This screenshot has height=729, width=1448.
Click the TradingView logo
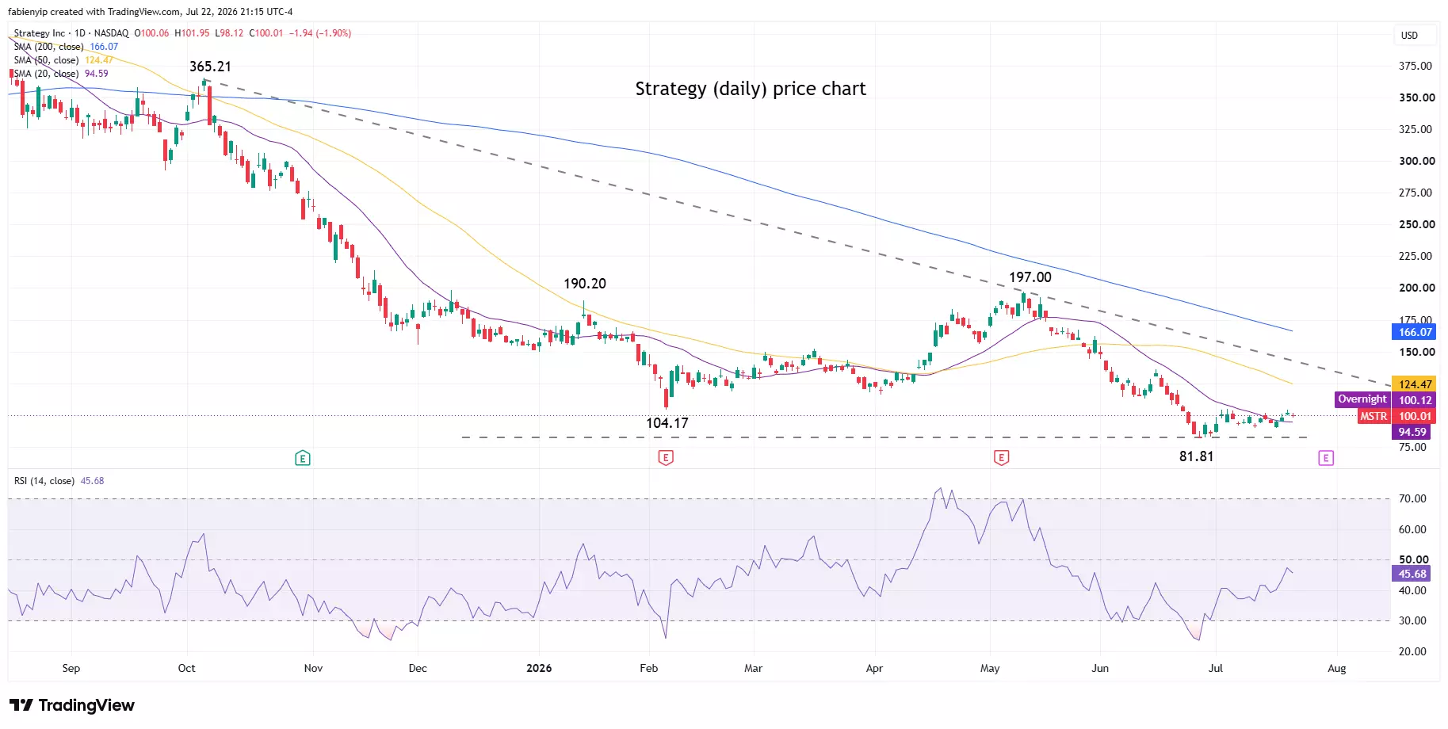tap(72, 705)
